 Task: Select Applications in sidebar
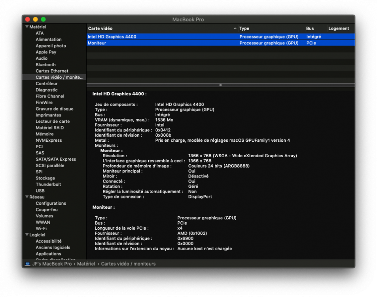[48, 254]
